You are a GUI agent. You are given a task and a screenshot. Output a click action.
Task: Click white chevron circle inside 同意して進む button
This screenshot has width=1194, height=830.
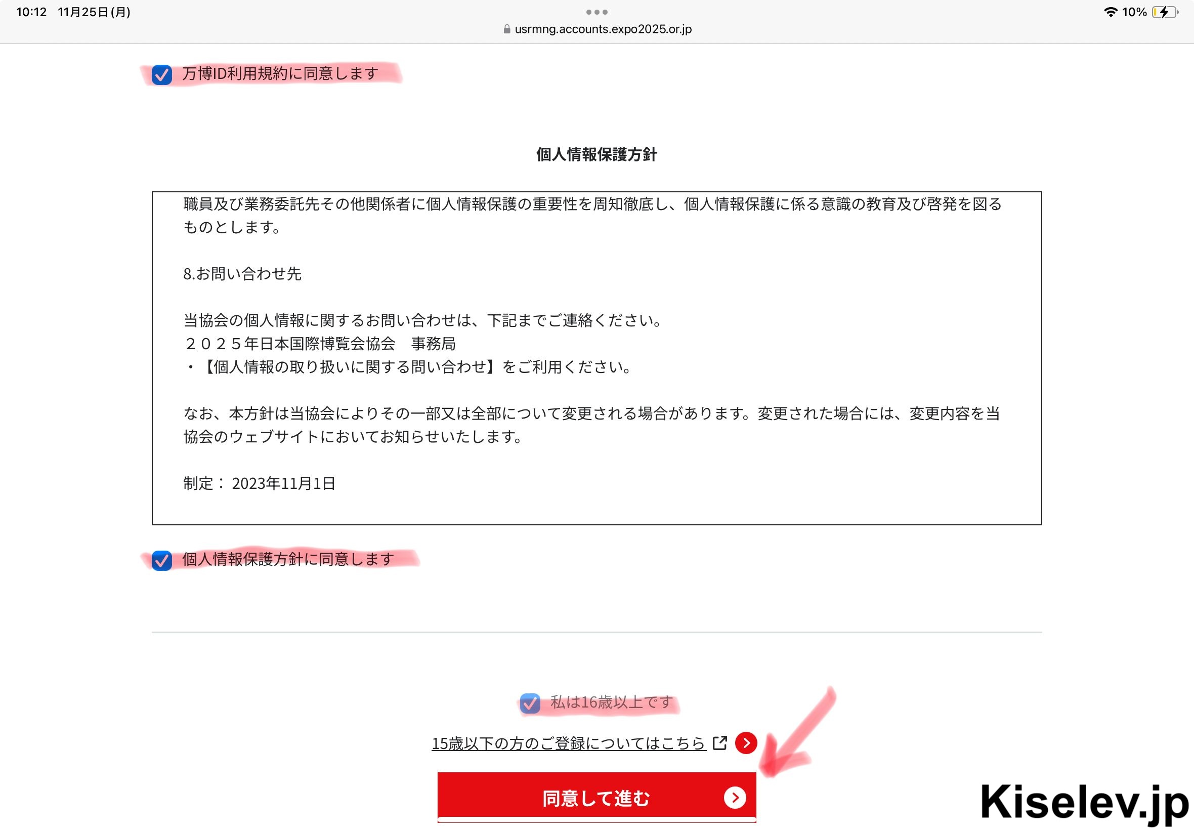pyautogui.click(x=735, y=797)
